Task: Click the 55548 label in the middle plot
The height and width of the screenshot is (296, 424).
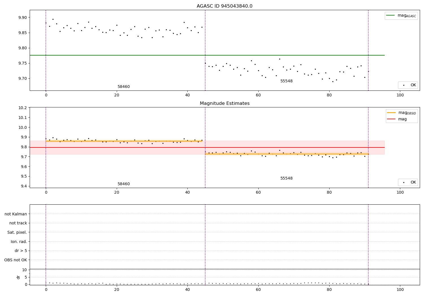Action: [x=286, y=178]
